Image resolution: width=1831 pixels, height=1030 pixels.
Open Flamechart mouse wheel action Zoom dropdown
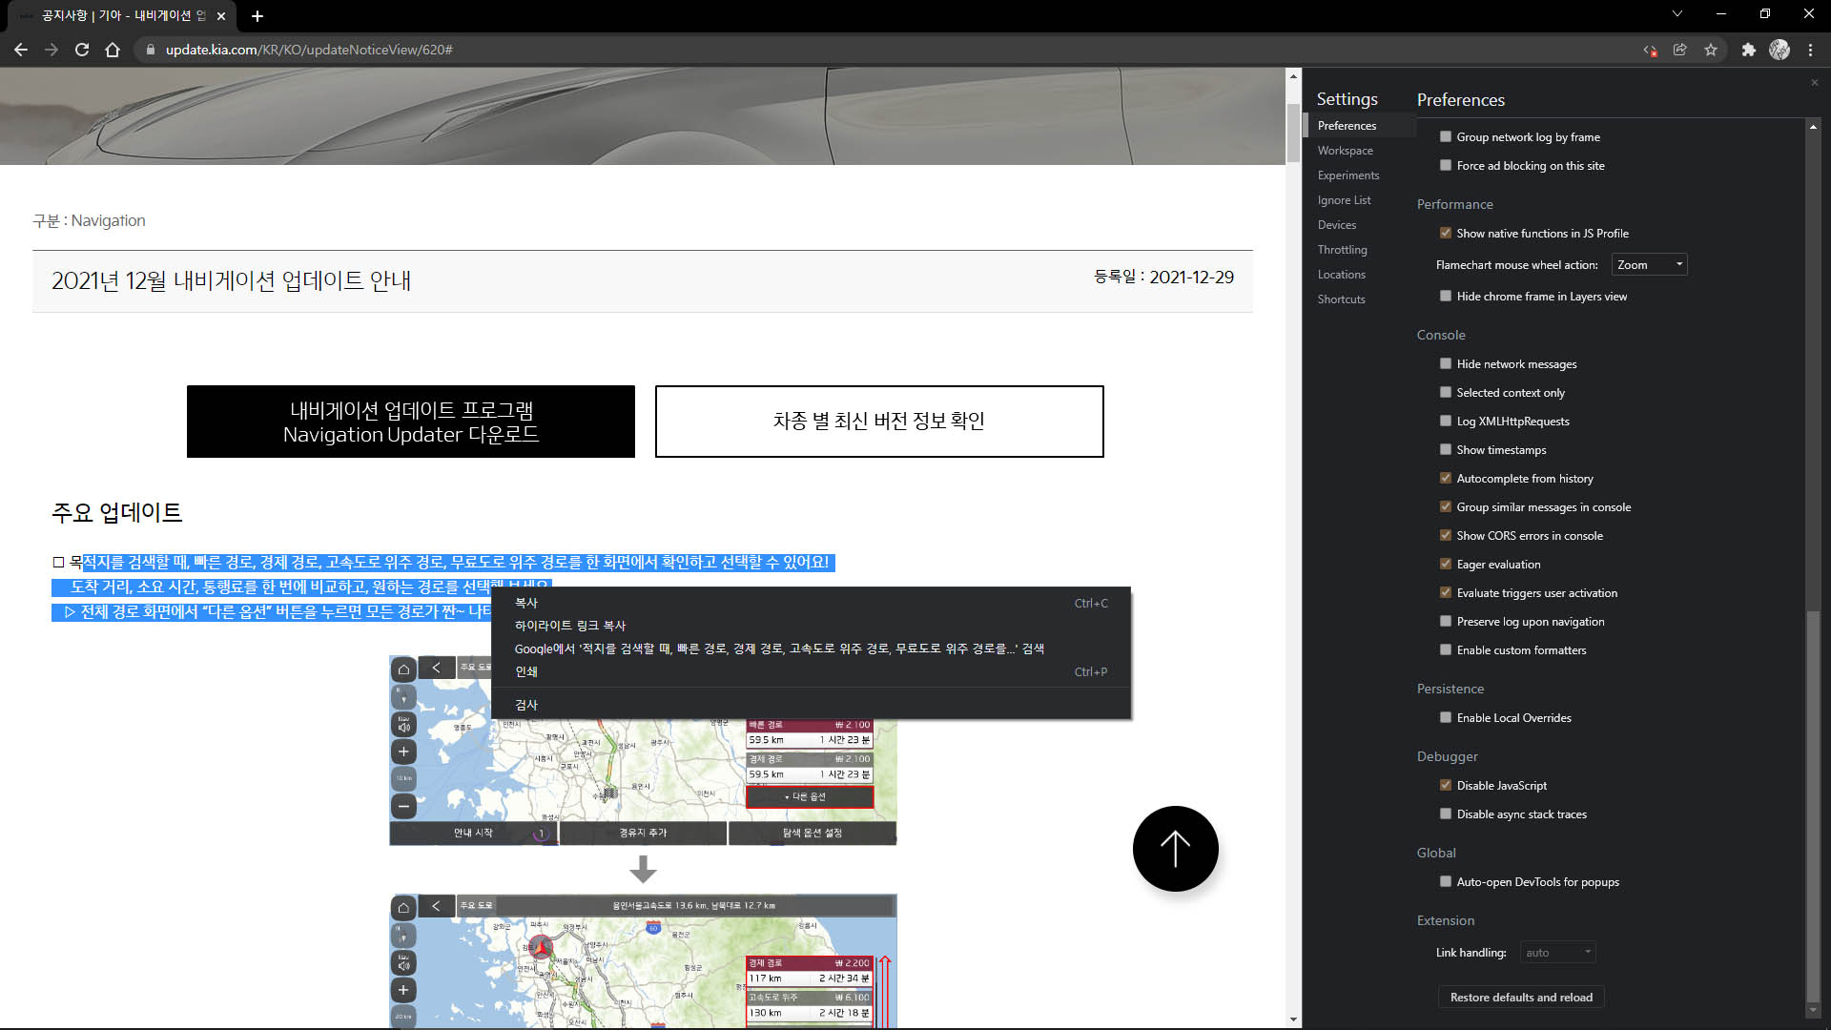click(1649, 264)
